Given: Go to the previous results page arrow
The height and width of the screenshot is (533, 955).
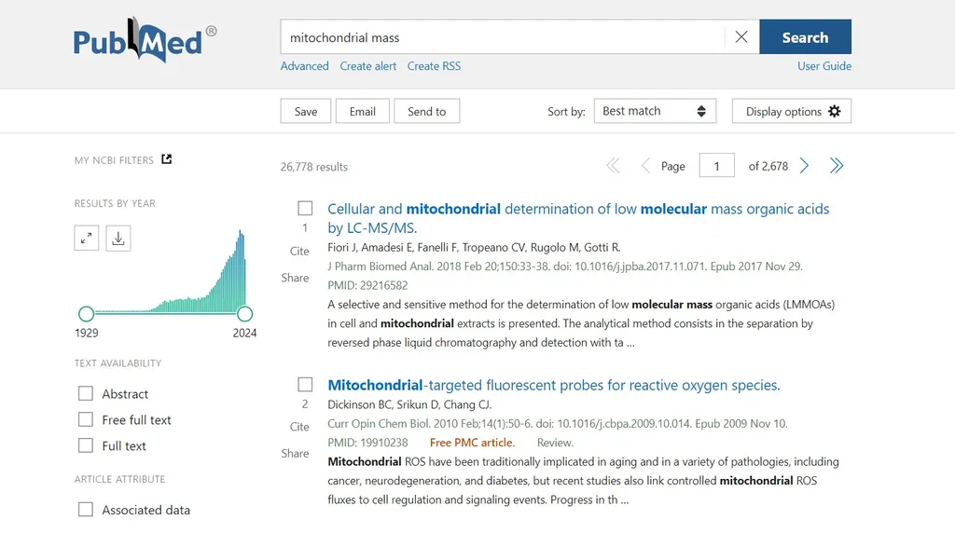Looking at the screenshot, I should tap(645, 166).
